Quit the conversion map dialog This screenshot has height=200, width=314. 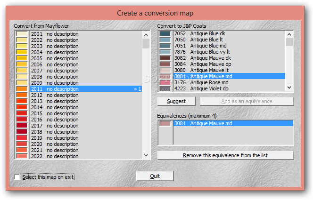155,176
